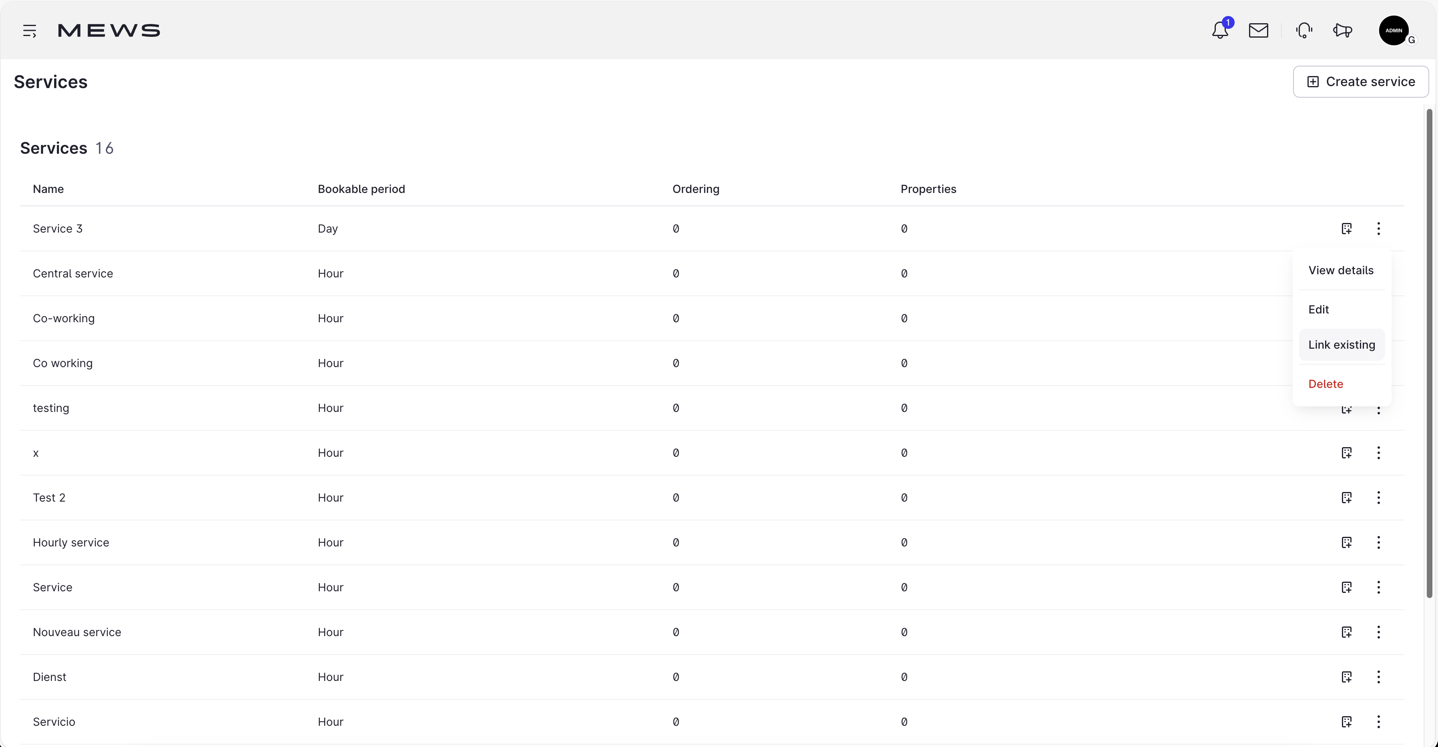Select the Central service row name
Viewport: 1438px width, 747px height.
[x=72, y=273]
